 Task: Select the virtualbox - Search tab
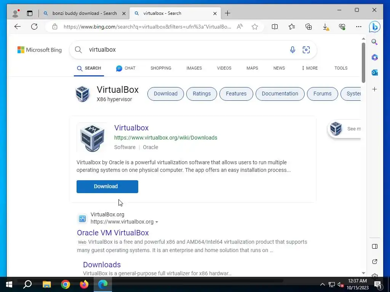(175, 13)
